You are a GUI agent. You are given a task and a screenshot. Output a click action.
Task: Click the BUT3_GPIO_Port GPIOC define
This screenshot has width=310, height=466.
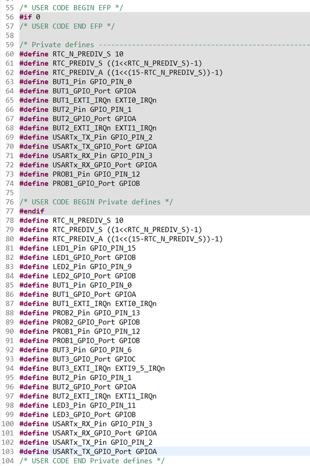tap(78, 359)
